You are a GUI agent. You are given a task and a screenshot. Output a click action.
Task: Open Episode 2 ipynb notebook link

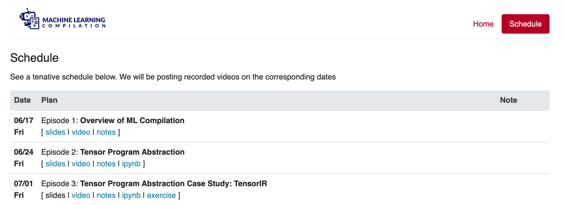tap(131, 164)
